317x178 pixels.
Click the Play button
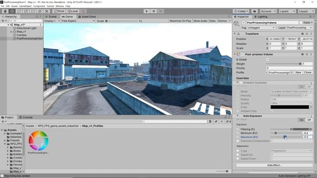coord(147,11)
